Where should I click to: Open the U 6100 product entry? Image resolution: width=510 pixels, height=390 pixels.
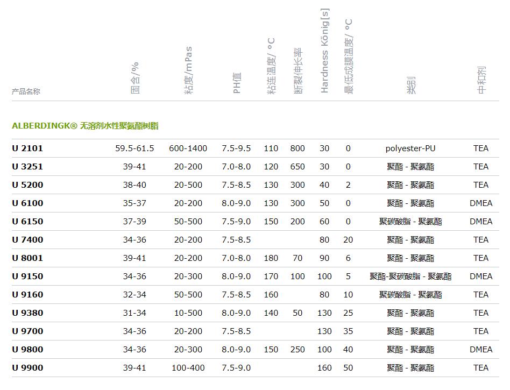click(x=27, y=203)
